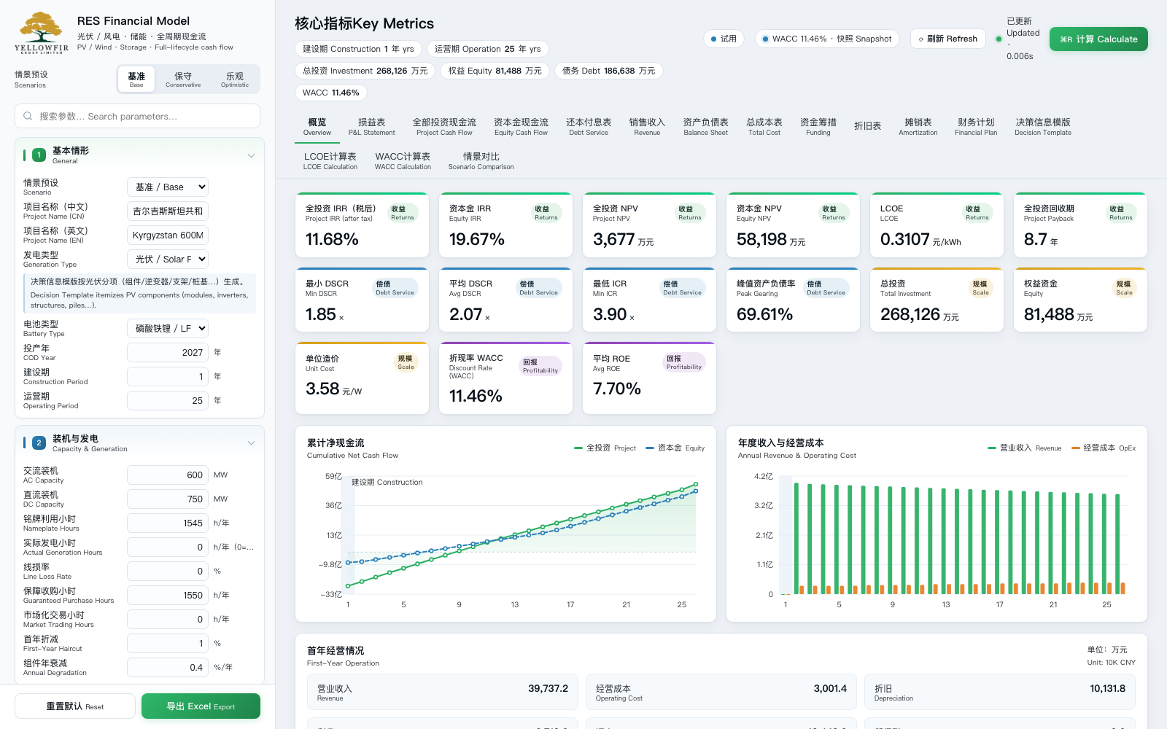
Task: Click the Refresh button
Action: [x=948, y=39]
